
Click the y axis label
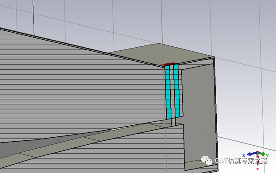267,155
